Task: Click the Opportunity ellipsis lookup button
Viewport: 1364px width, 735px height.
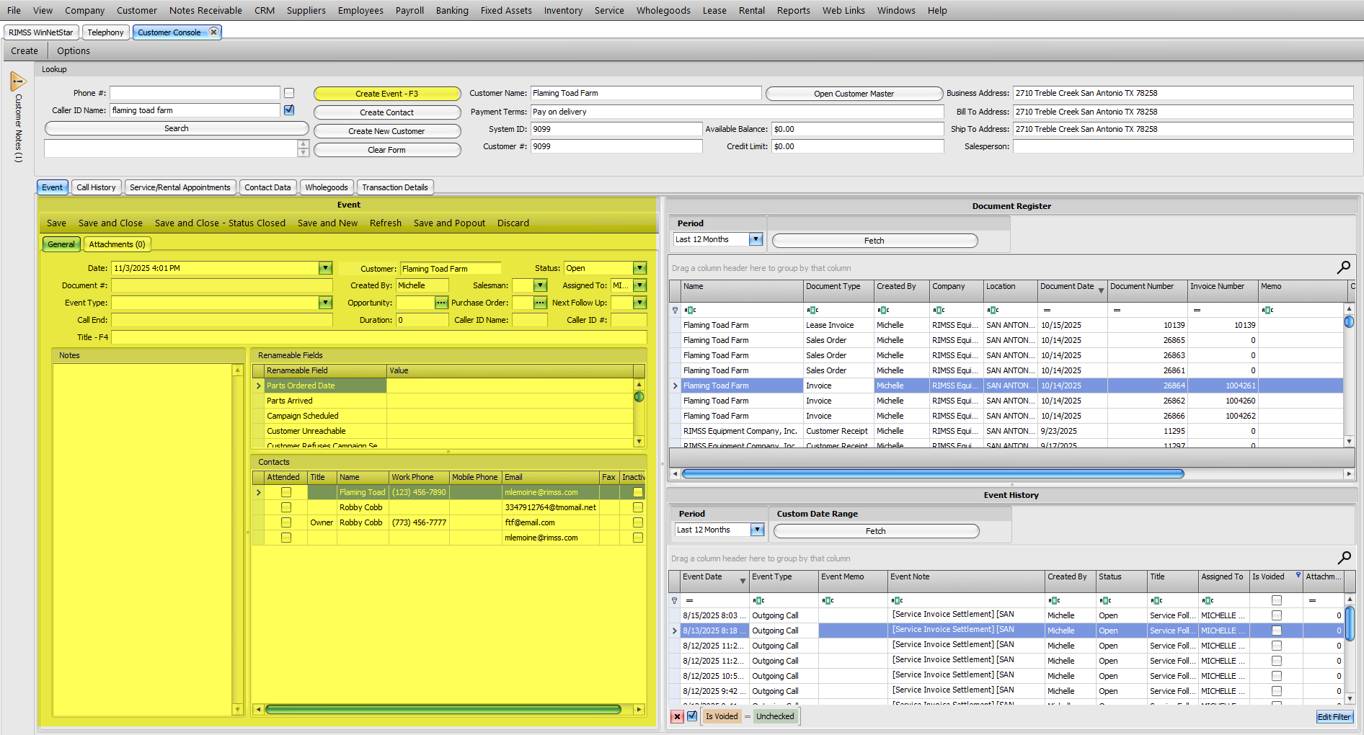Action: 441,303
